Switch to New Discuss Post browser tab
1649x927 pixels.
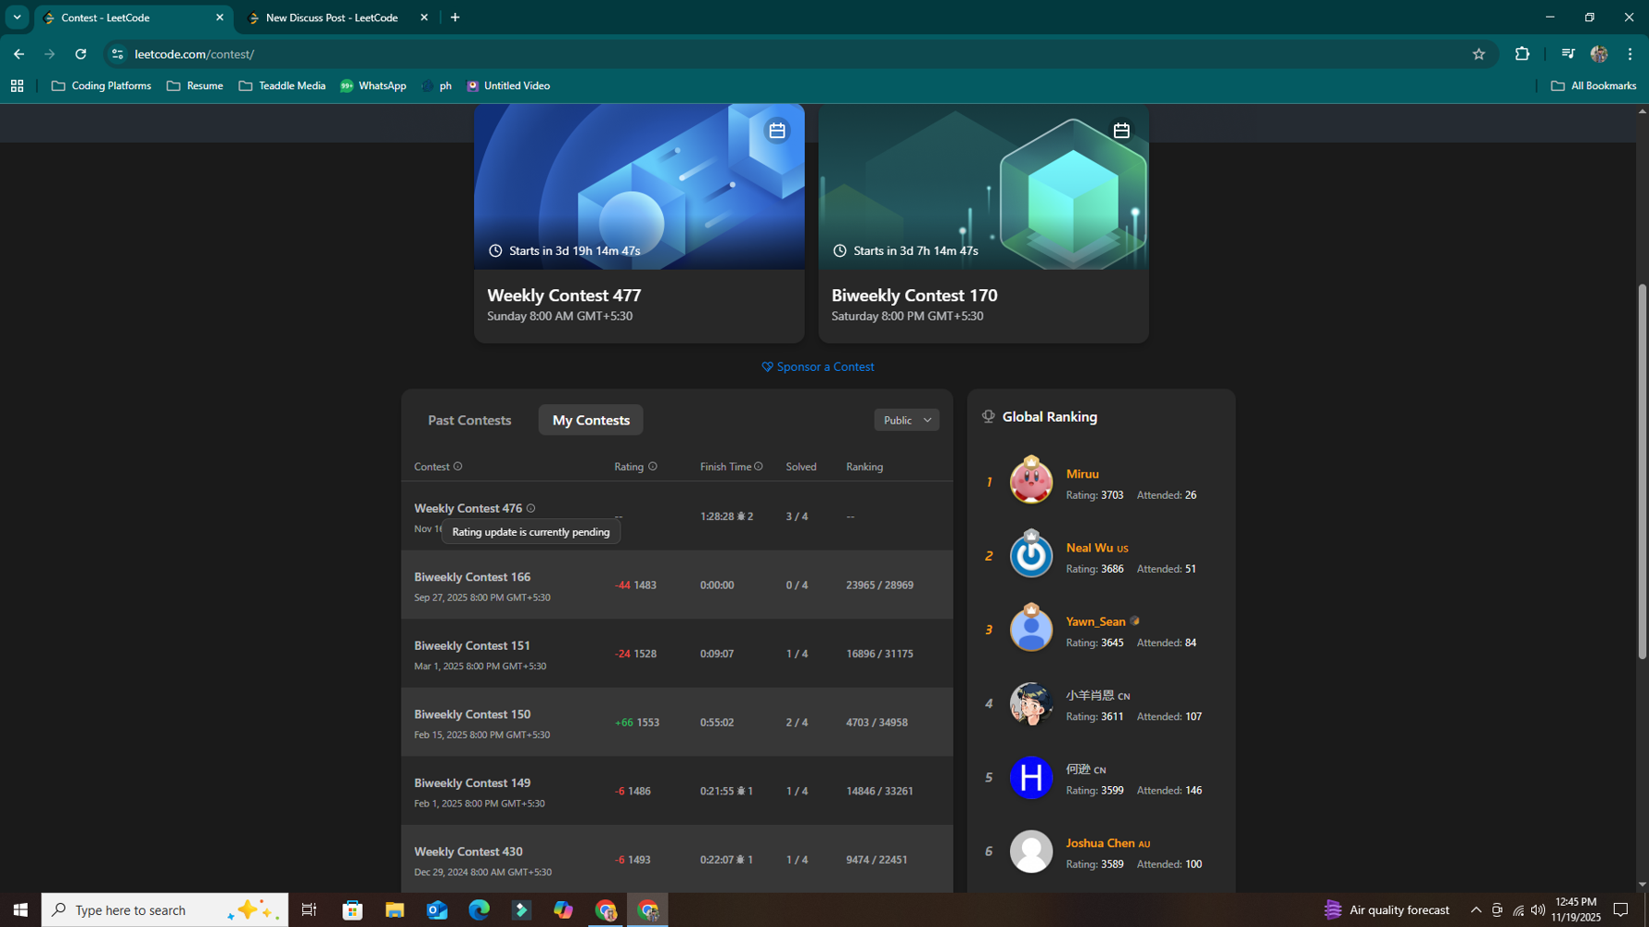[x=331, y=18]
